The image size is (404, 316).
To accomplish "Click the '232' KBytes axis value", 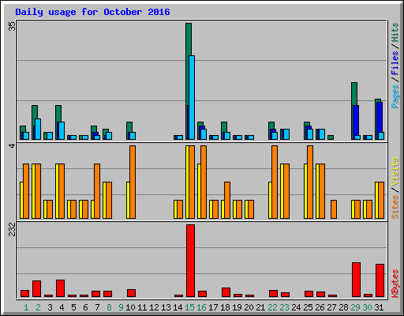I will click(x=12, y=229).
